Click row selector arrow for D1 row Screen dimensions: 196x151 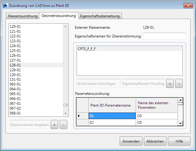82,116
